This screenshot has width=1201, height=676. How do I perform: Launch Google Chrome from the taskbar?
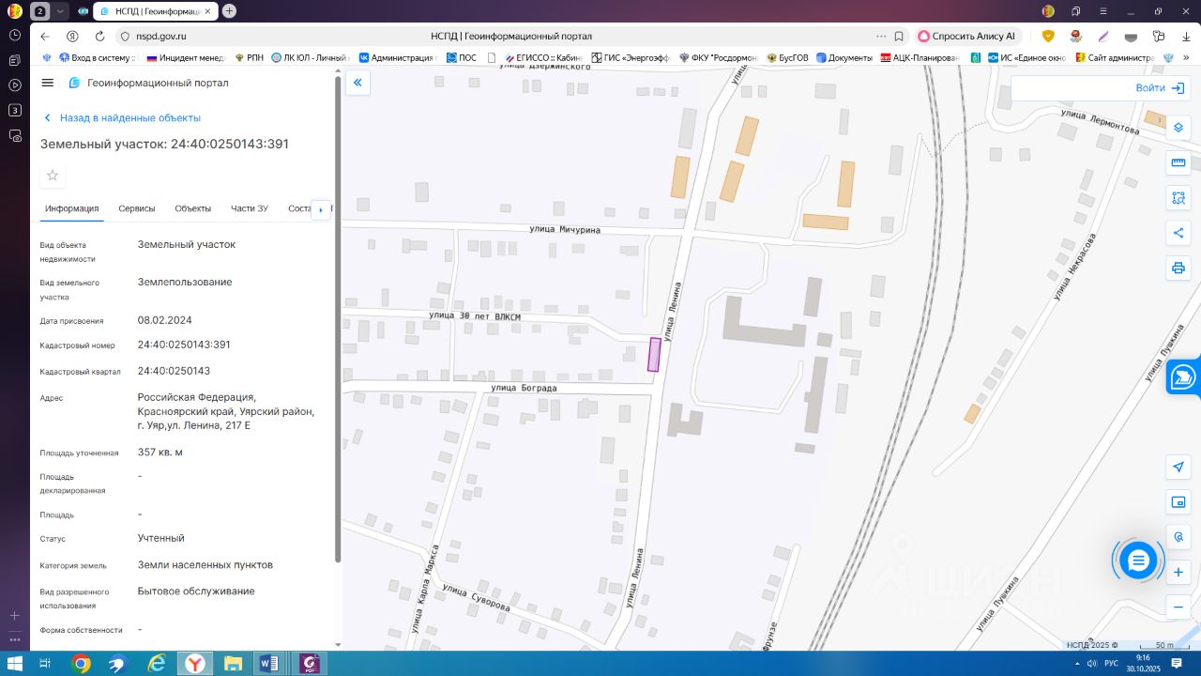coord(81,664)
